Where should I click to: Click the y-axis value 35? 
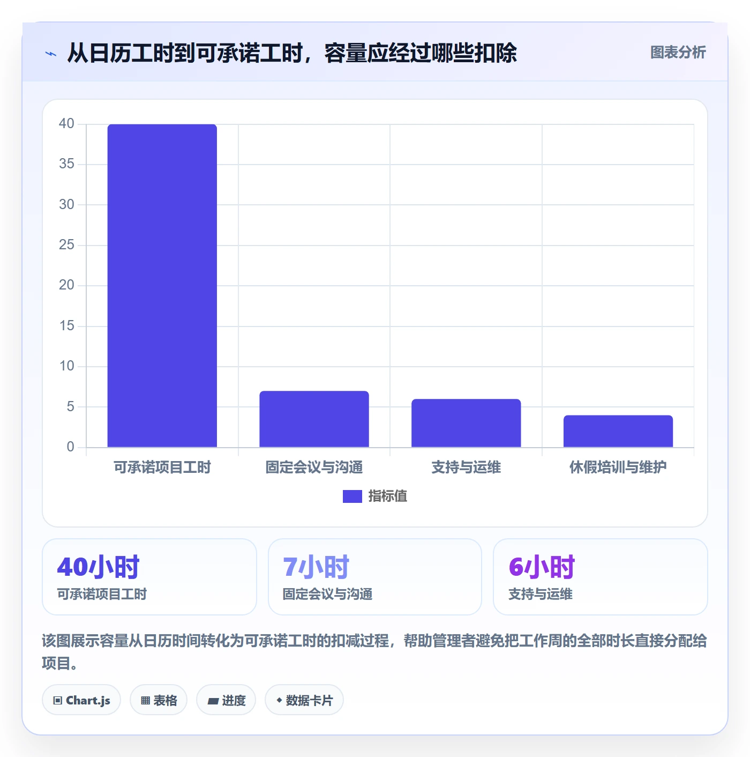click(66, 164)
